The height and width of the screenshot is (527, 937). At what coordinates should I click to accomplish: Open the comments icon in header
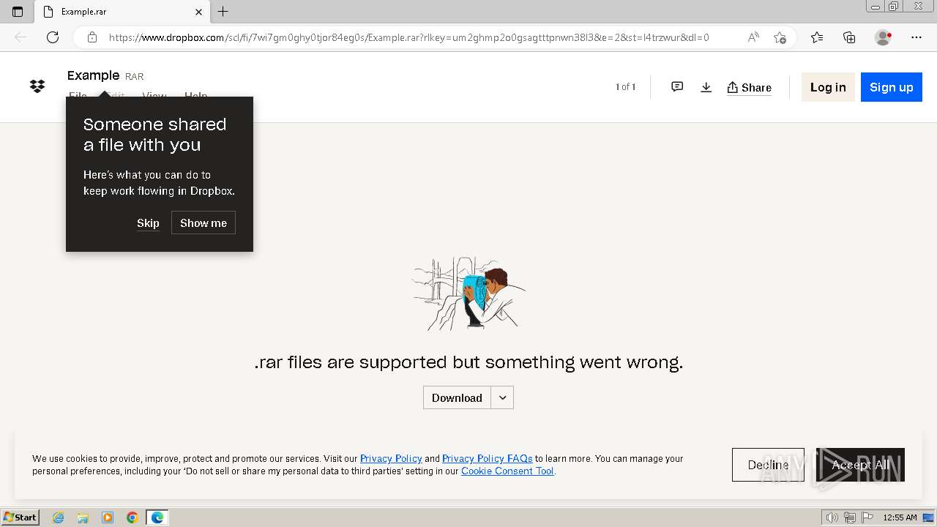point(677,87)
